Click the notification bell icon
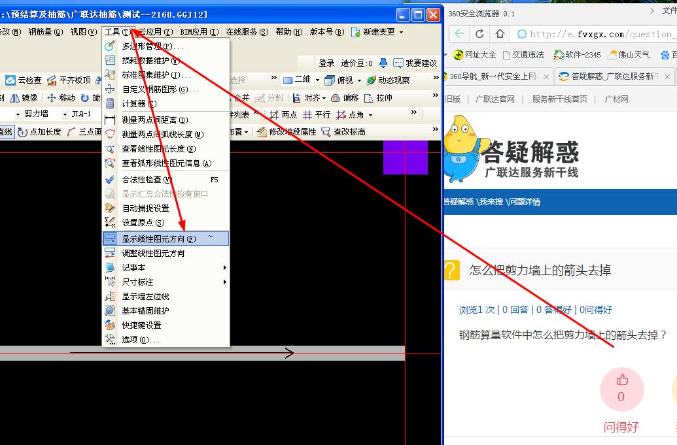Image resolution: width=677 pixels, height=445 pixels. [383, 63]
